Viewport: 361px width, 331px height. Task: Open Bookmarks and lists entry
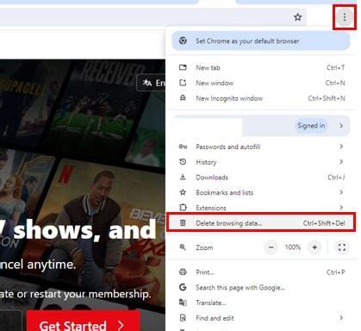[261, 192]
